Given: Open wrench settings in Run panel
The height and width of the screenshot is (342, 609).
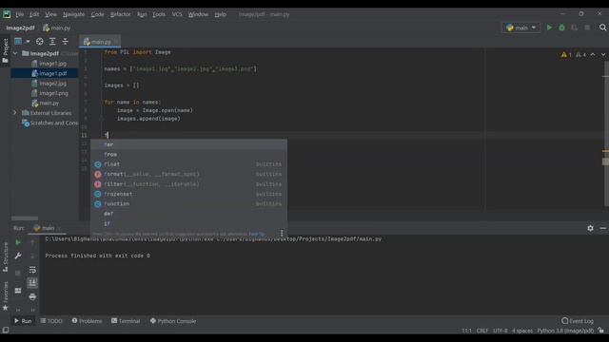Looking at the screenshot, I should (x=18, y=256).
